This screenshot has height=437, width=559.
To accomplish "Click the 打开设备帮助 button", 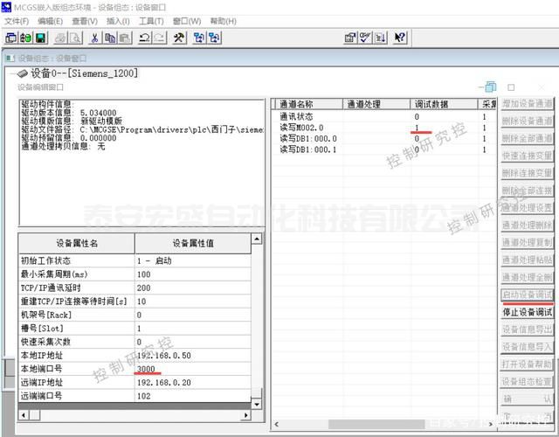I will tap(527, 364).
